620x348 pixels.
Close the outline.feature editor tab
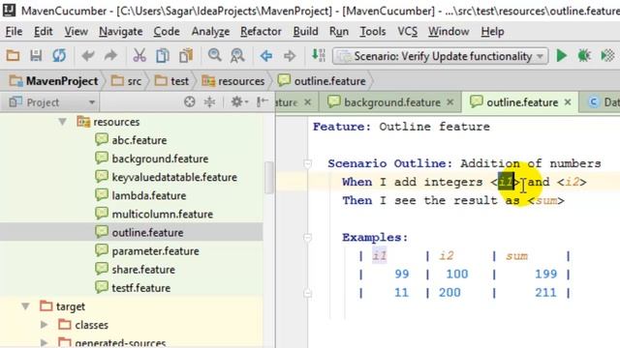pyautogui.click(x=568, y=102)
